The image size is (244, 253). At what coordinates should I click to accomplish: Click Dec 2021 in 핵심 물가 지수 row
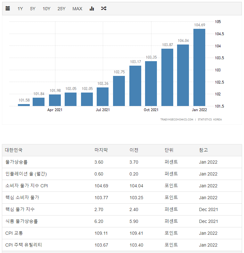208,209
